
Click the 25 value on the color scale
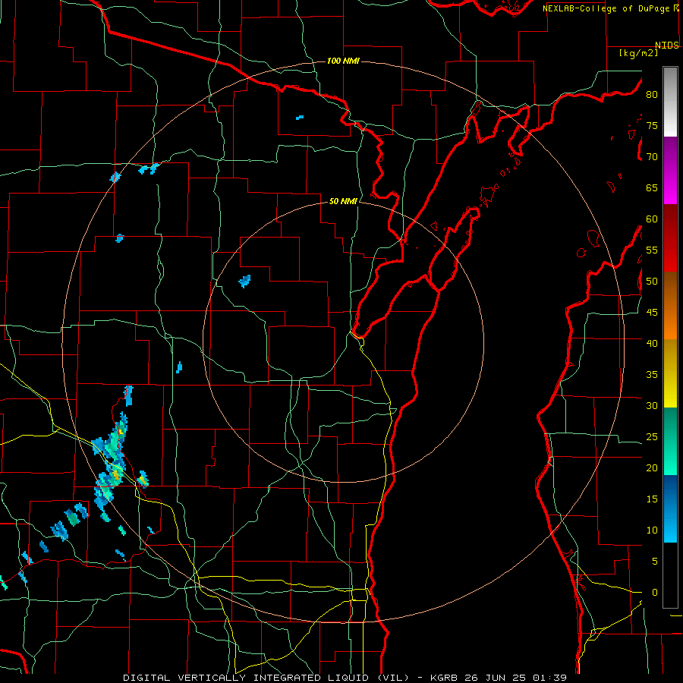point(652,437)
